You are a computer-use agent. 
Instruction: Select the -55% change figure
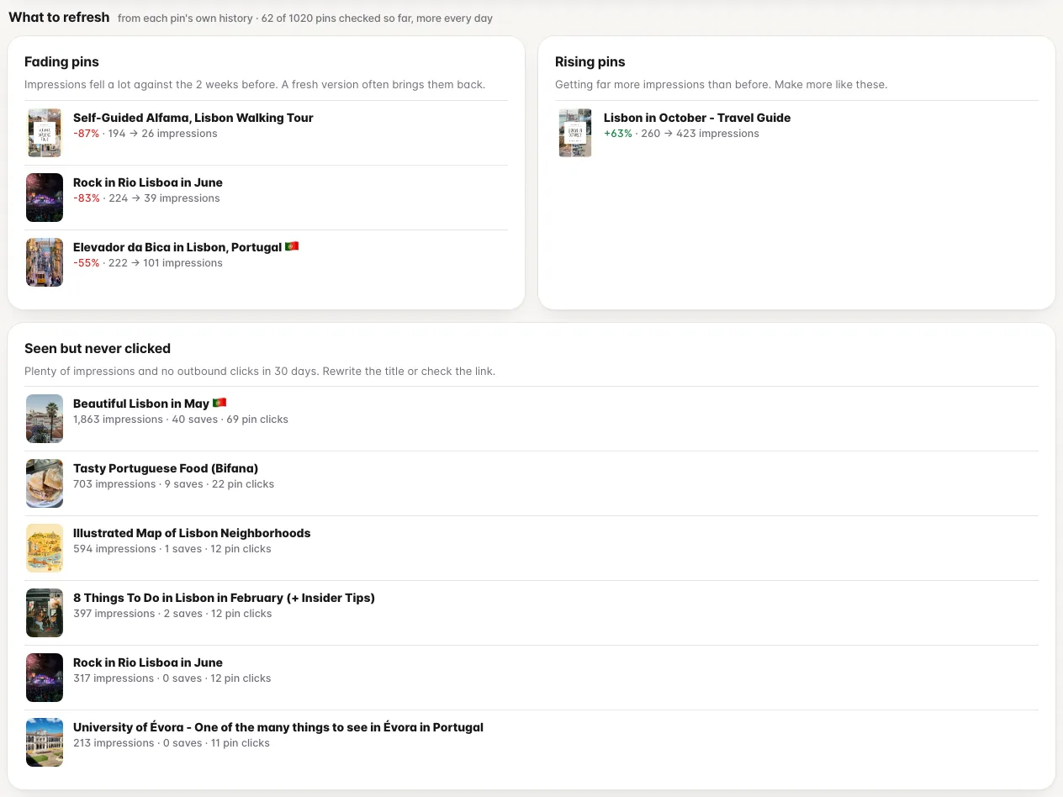click(x=86, y=263)
